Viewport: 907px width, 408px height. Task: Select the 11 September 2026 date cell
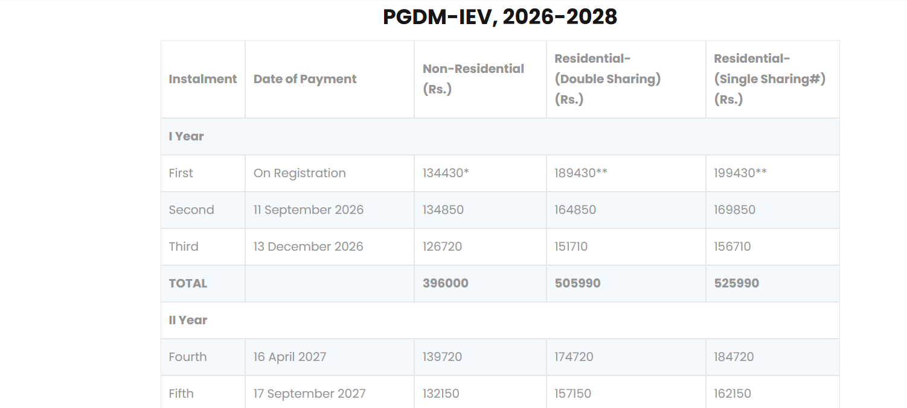tap(309, 210)
